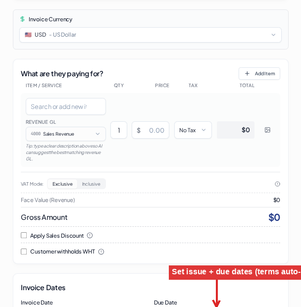Click the green dollar Invoice Currency icon

[22, 19]
